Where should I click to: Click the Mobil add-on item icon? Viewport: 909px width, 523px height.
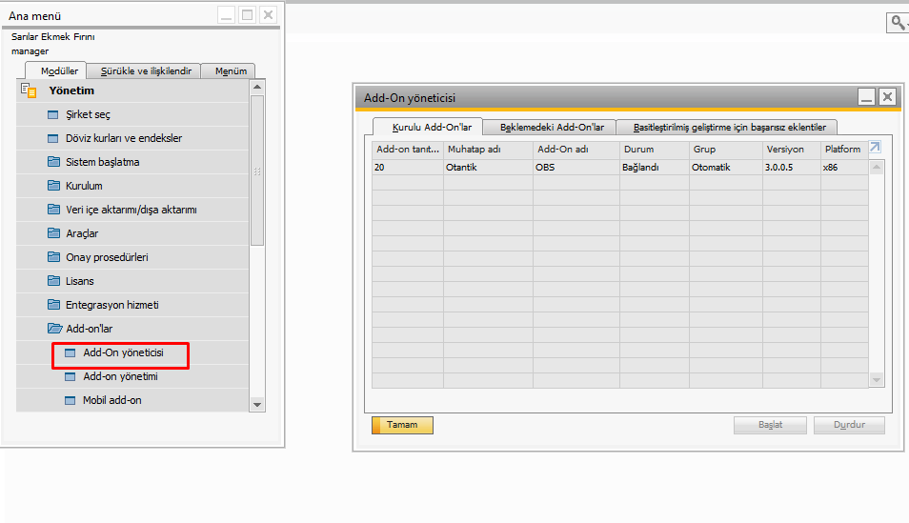pyautogui.click(x=70, y=400)
